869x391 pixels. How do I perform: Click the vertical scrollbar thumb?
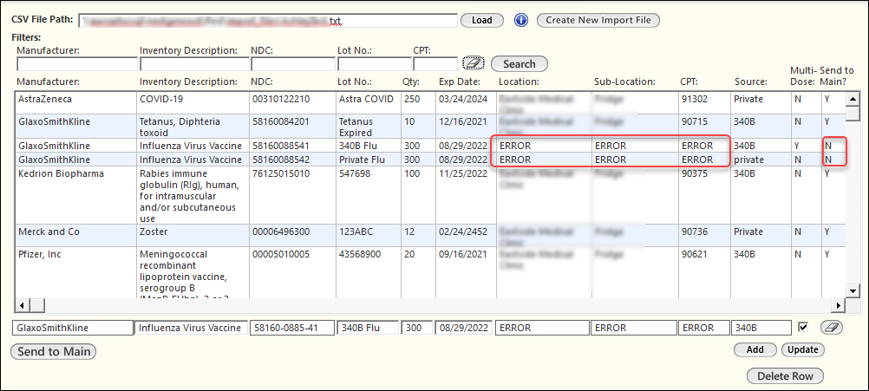[853, 113]
